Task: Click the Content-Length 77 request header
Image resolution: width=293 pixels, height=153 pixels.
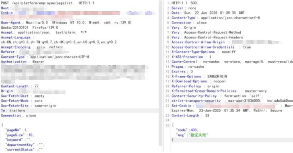Action: (x=20, y=86)
